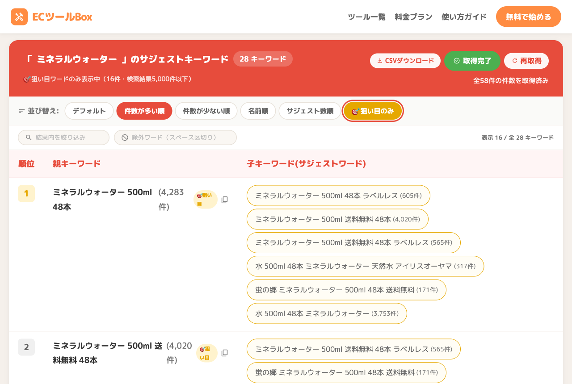Select chip 水 500ml 48本 天然水 アイリスオーヤマ (317件)

click(x=365, y=267)
